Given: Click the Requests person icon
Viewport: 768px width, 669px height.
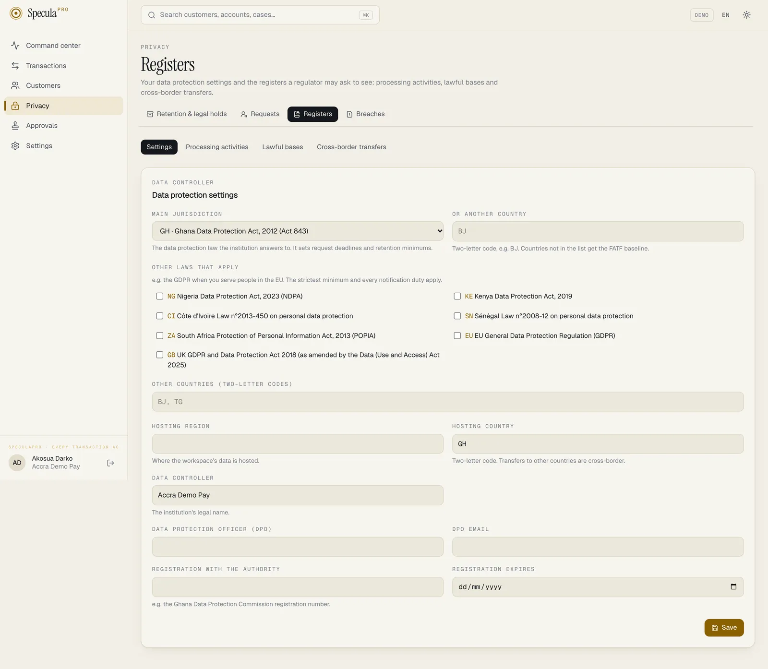Looking at the screenshot, I should [244, 114].
